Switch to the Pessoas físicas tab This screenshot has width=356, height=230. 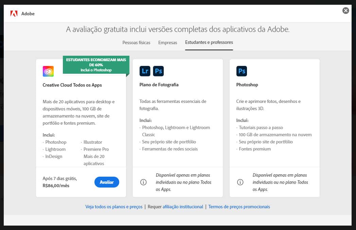pos(137,42)
